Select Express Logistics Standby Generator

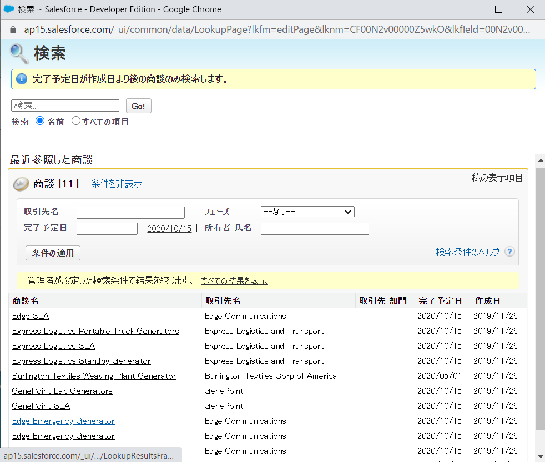[82, 361]
